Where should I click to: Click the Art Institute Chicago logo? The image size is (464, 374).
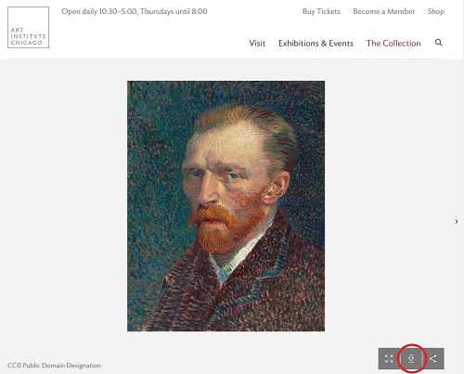[x=28, y=28]
